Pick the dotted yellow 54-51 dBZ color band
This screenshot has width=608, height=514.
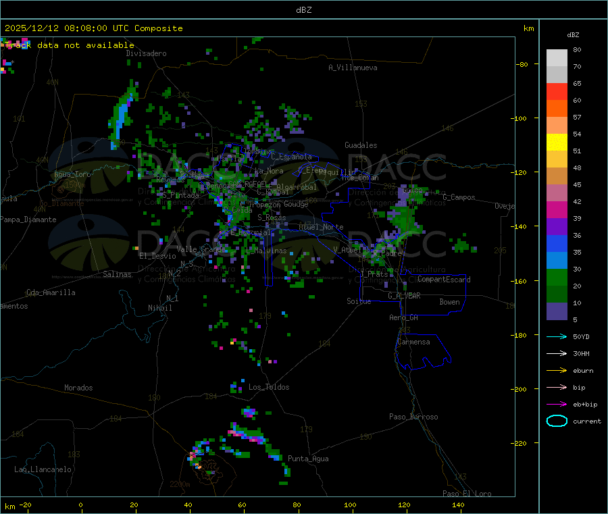coord(557,143)
